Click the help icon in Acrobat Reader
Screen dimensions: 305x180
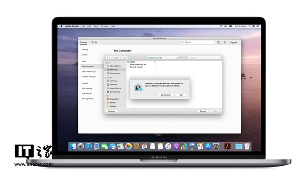(219, 42)
